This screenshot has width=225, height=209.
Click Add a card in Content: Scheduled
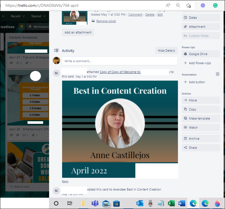(x=20, y=187)
